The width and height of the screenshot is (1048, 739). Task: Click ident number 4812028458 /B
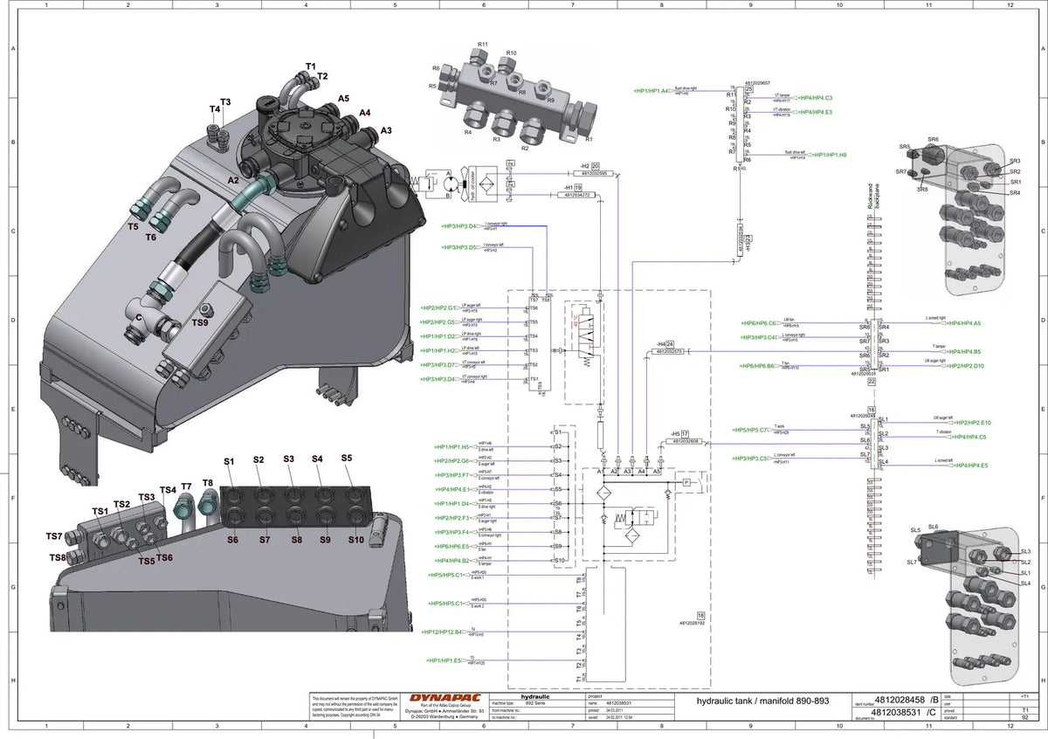905,700
